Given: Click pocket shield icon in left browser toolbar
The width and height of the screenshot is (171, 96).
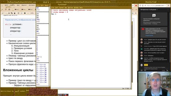Looking at the screenshot, I should point(18,13).
